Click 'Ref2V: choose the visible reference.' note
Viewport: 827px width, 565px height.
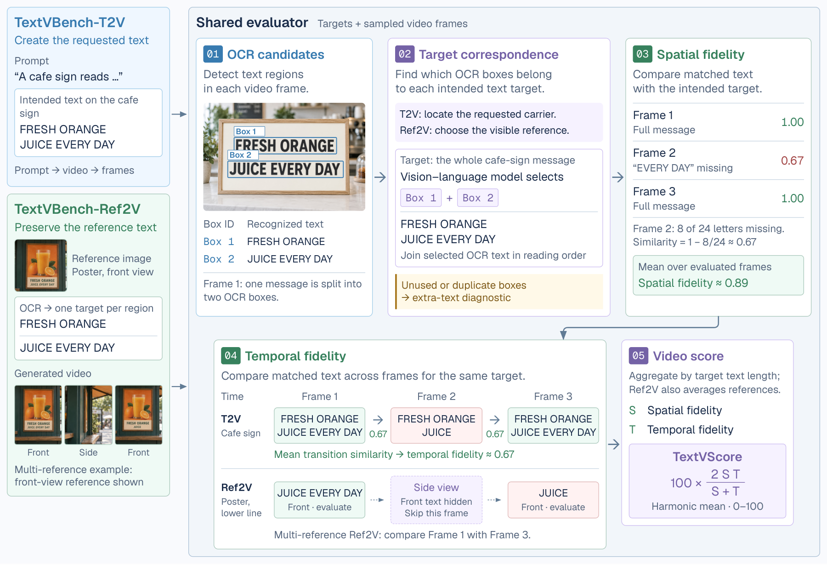484,131
